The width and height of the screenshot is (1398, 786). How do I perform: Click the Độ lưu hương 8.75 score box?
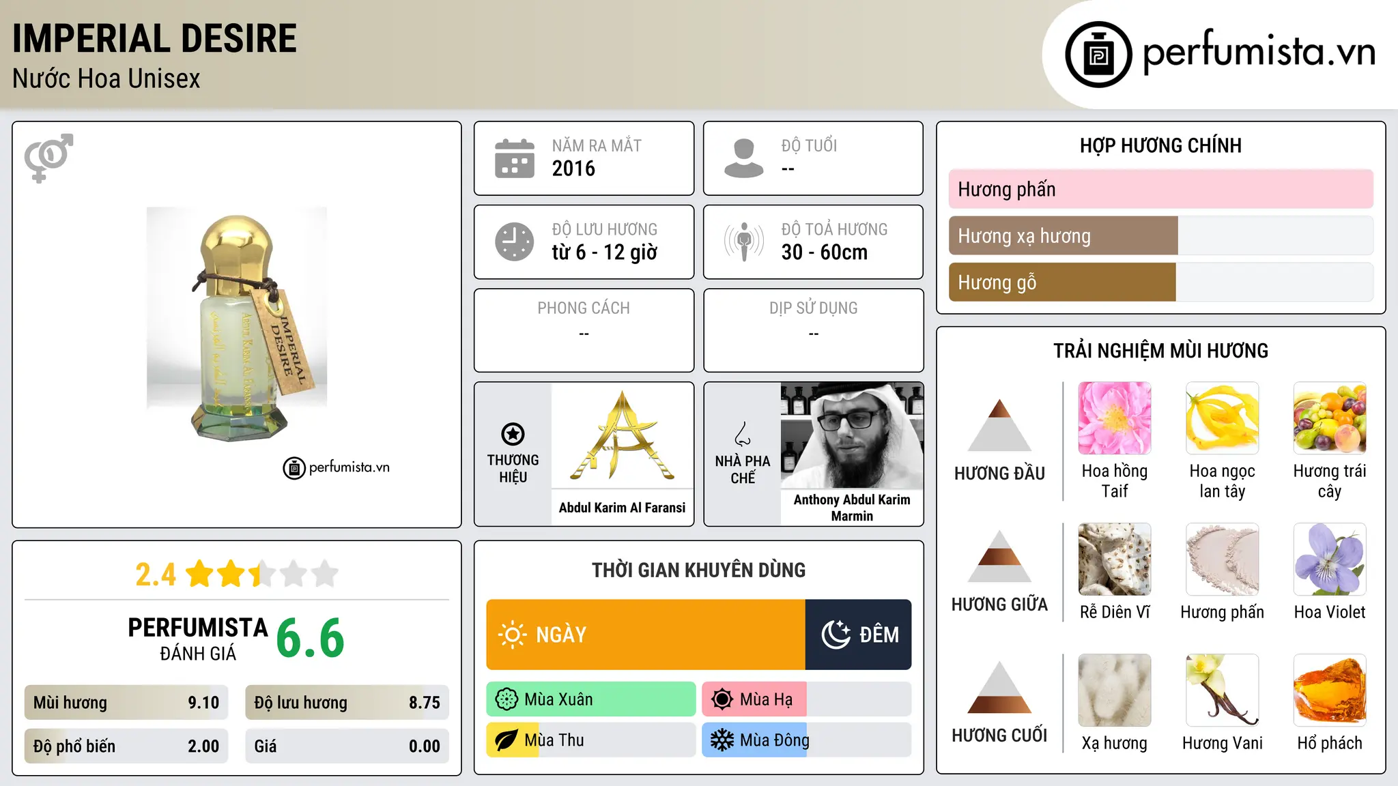(x=347, y=703)
